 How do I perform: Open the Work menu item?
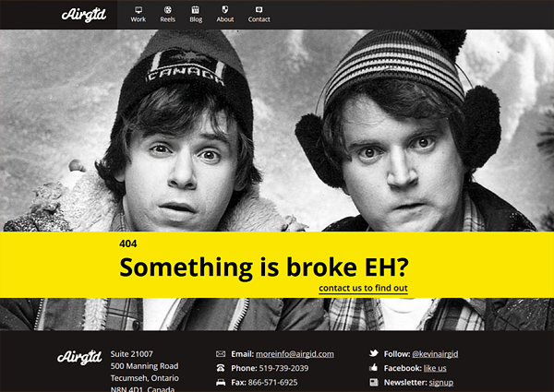(x=138, y=19)
